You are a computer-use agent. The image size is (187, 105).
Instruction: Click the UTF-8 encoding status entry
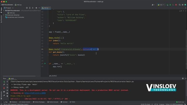pyautogui.click(x=156, y=104)
